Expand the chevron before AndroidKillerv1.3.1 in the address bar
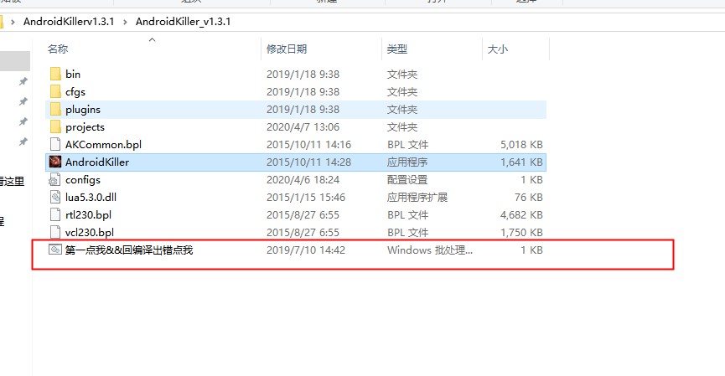 pos(13,22)
